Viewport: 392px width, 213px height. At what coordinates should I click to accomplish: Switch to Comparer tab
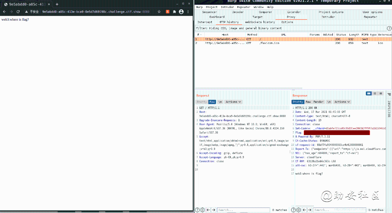(x=265, y=12)
